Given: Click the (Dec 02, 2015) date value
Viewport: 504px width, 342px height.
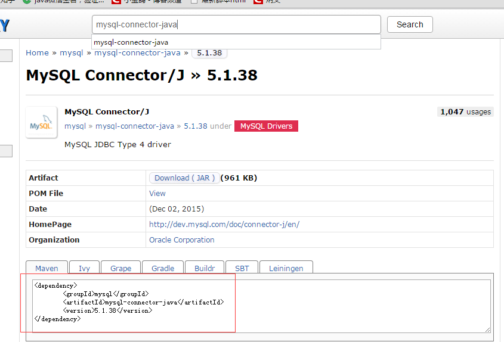Looking at the screenshot, I should [177, 209].
